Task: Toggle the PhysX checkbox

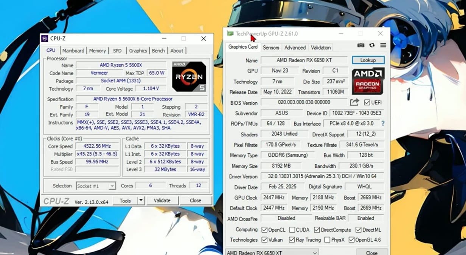Action: point(327,240)
